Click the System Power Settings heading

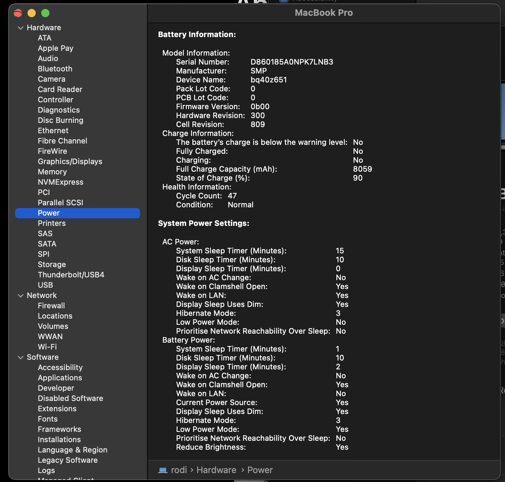click(x=204, y=223)
